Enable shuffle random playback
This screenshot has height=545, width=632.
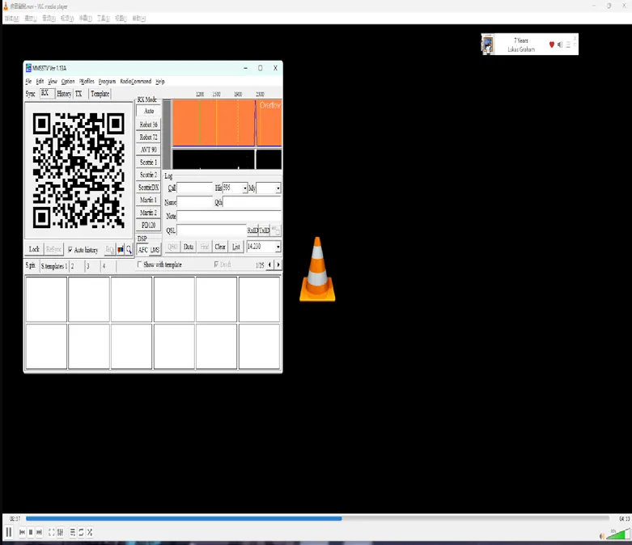[90, 532]
